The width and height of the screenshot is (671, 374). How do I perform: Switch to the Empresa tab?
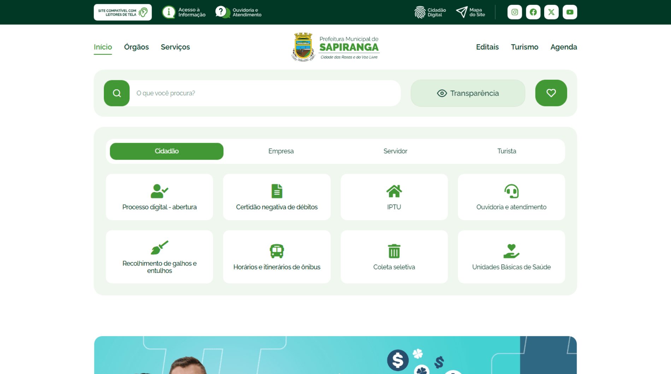[x=281, y=151]
